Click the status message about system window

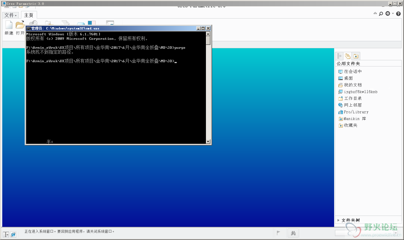tap(70, 232)
